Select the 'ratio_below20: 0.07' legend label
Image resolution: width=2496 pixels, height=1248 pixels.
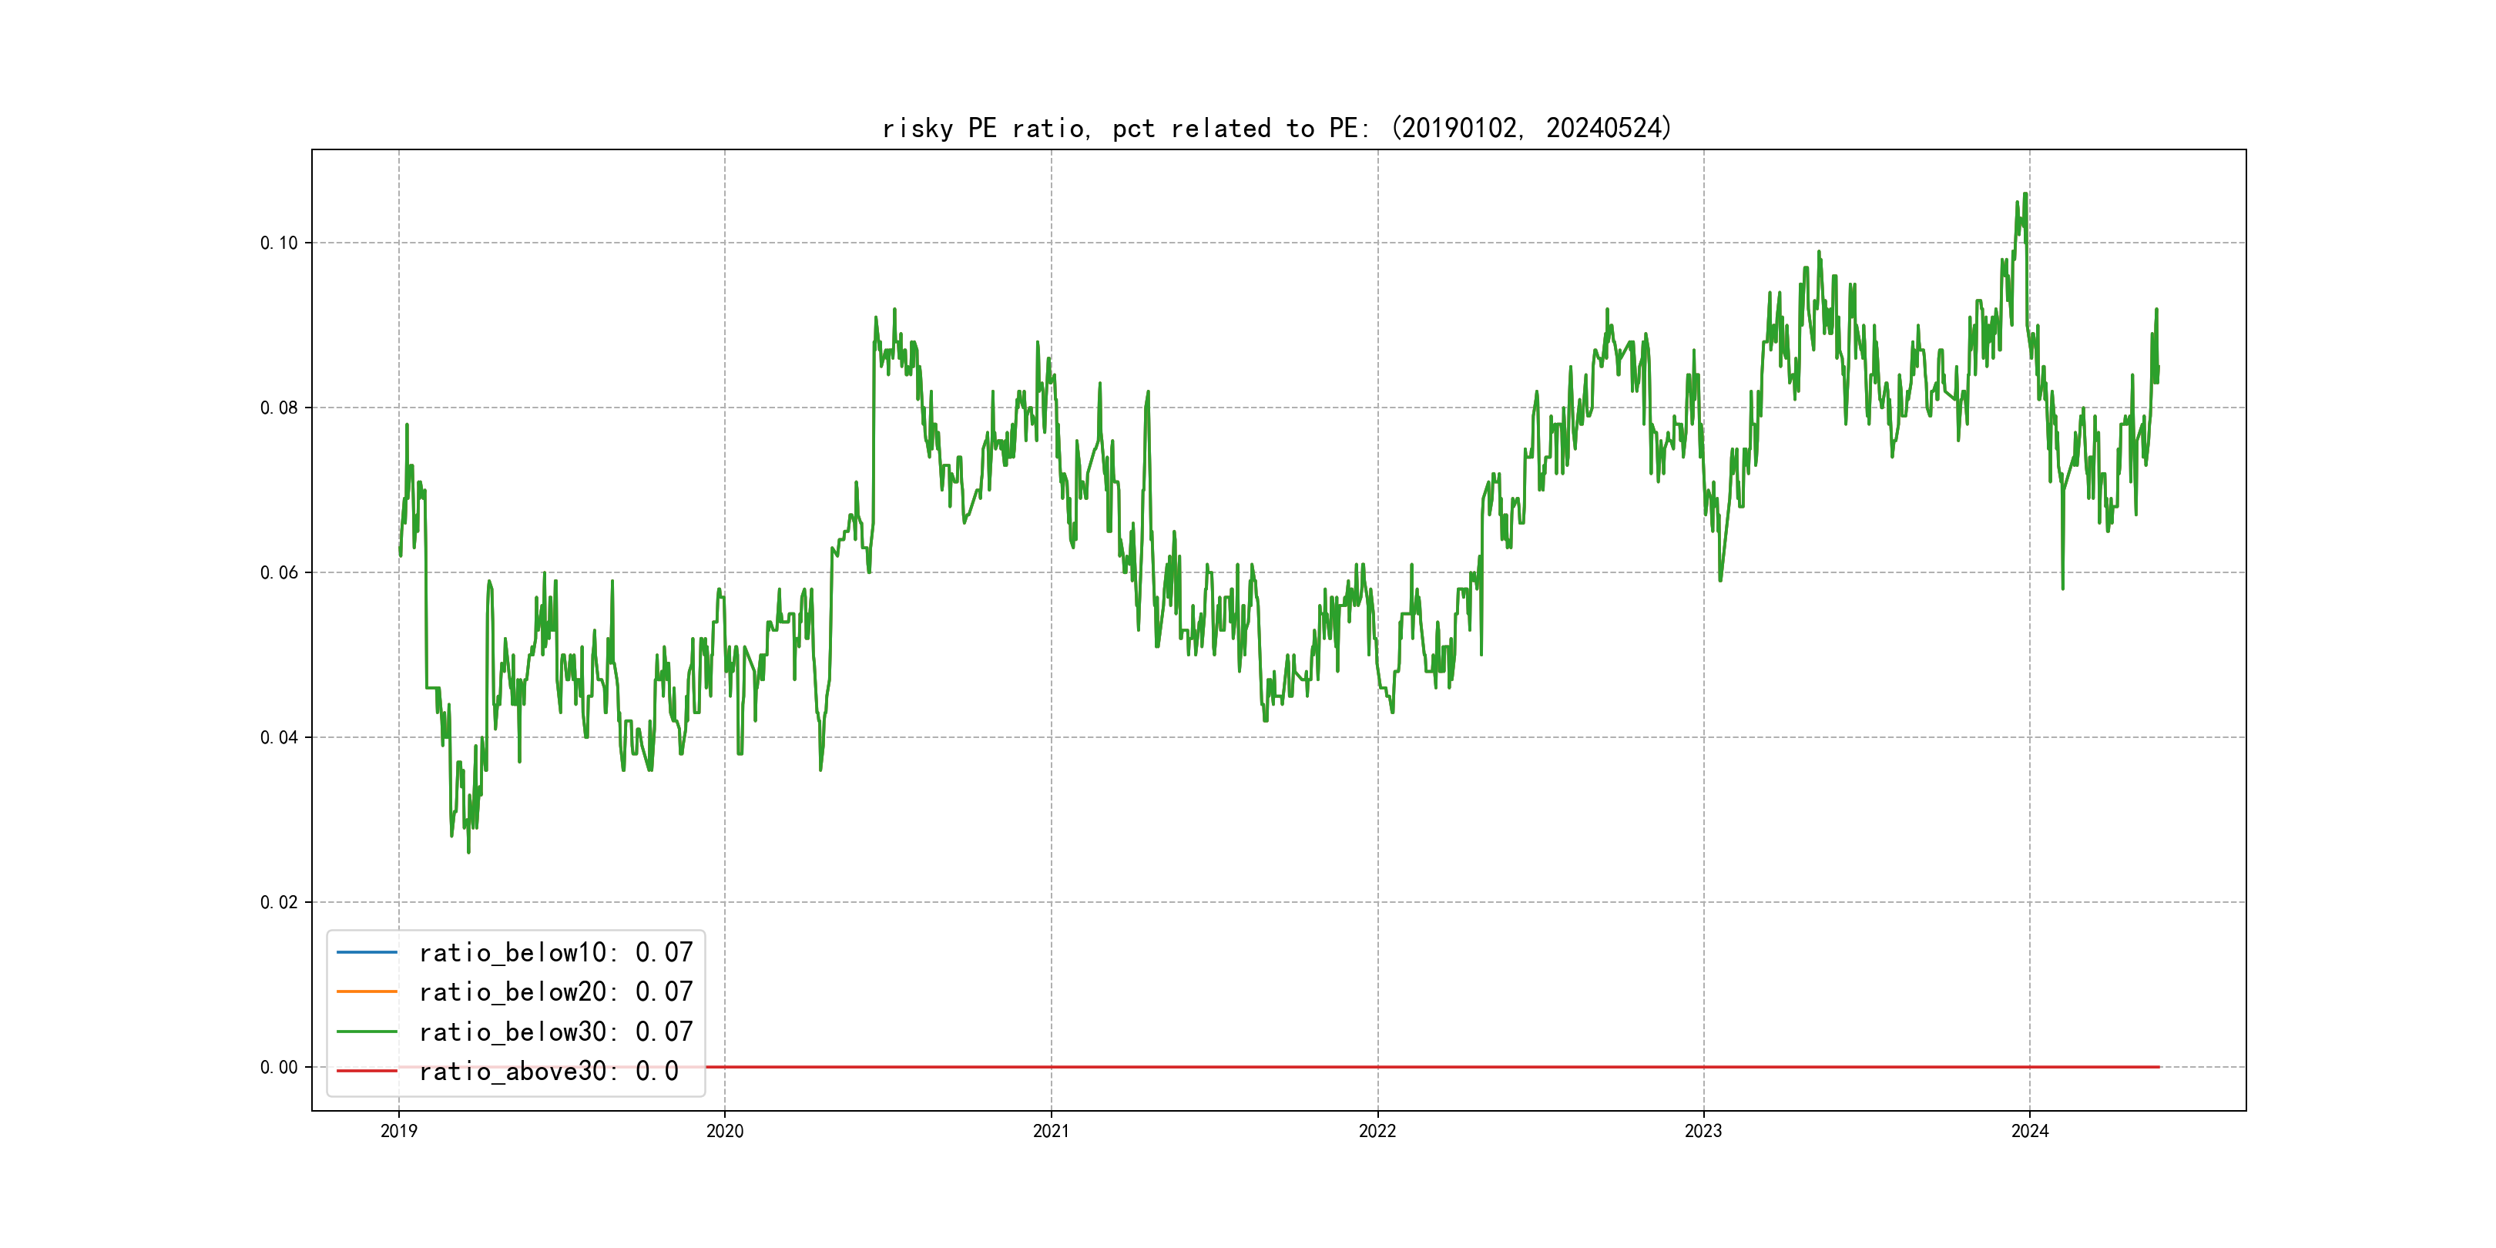pos(555,992)
